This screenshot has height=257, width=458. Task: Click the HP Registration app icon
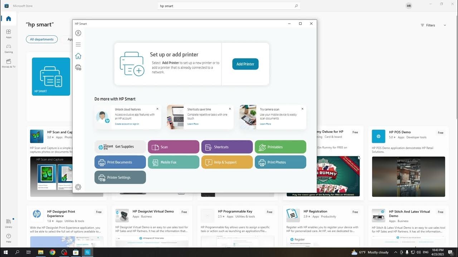point(293,216)
